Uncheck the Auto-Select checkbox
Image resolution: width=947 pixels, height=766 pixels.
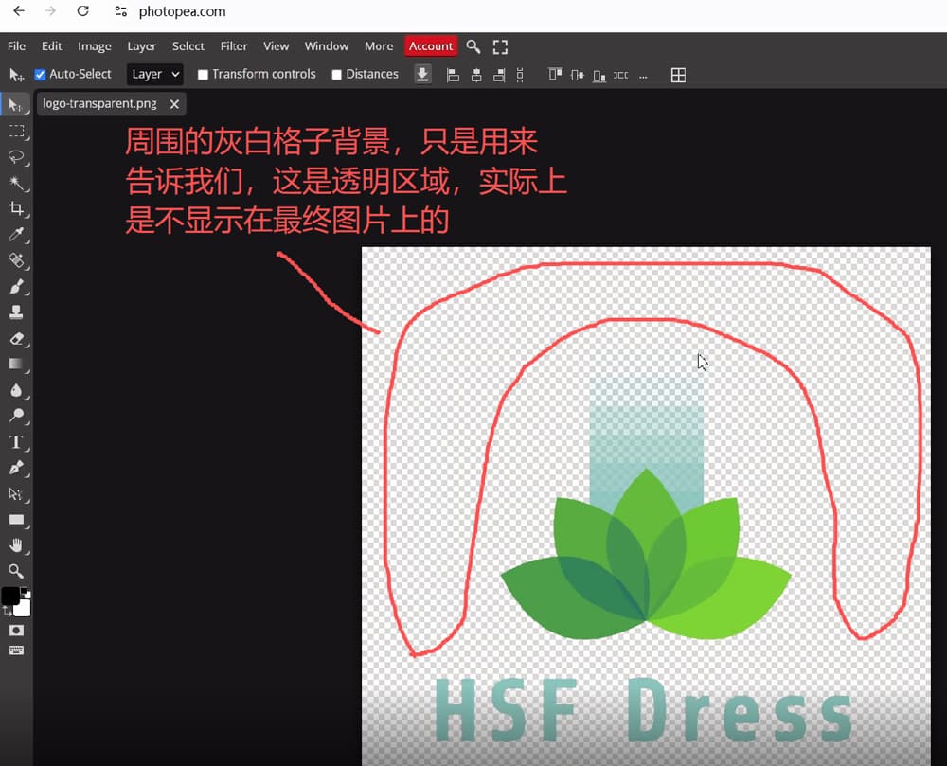(x=40, y=75)
